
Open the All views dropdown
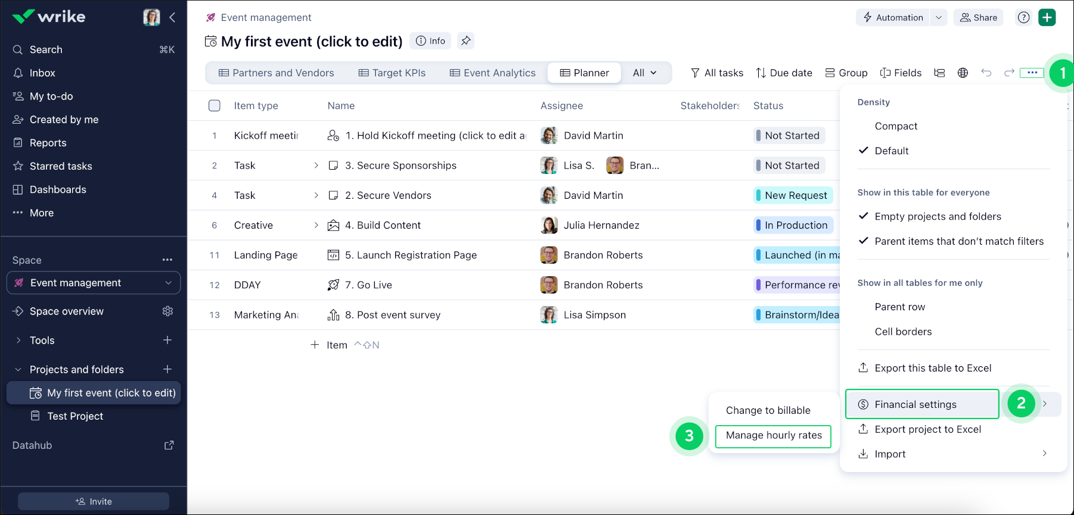[x=645, y=73]
